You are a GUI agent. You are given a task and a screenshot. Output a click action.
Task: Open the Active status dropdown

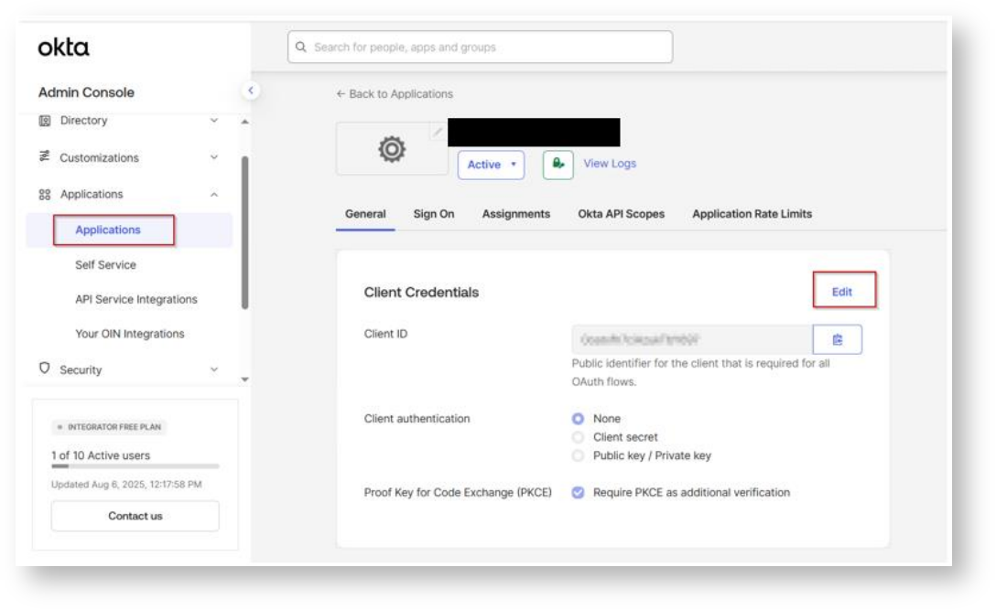(491, 165)
